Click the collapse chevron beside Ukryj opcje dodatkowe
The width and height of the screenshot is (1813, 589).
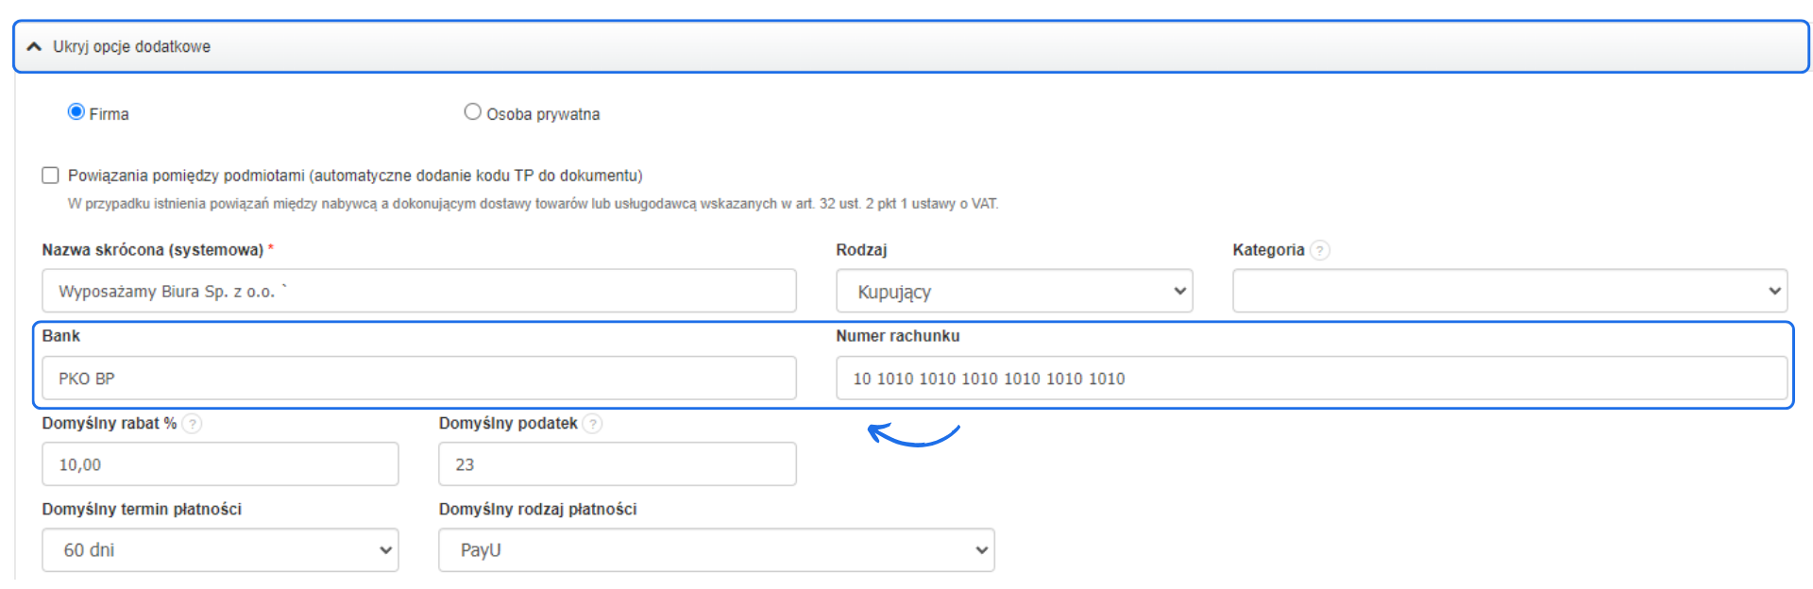point(34,46)
